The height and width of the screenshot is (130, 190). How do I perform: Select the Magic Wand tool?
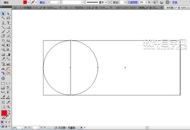[x=3, y=18]
